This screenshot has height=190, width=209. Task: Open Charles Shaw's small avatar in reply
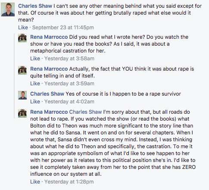22,95
